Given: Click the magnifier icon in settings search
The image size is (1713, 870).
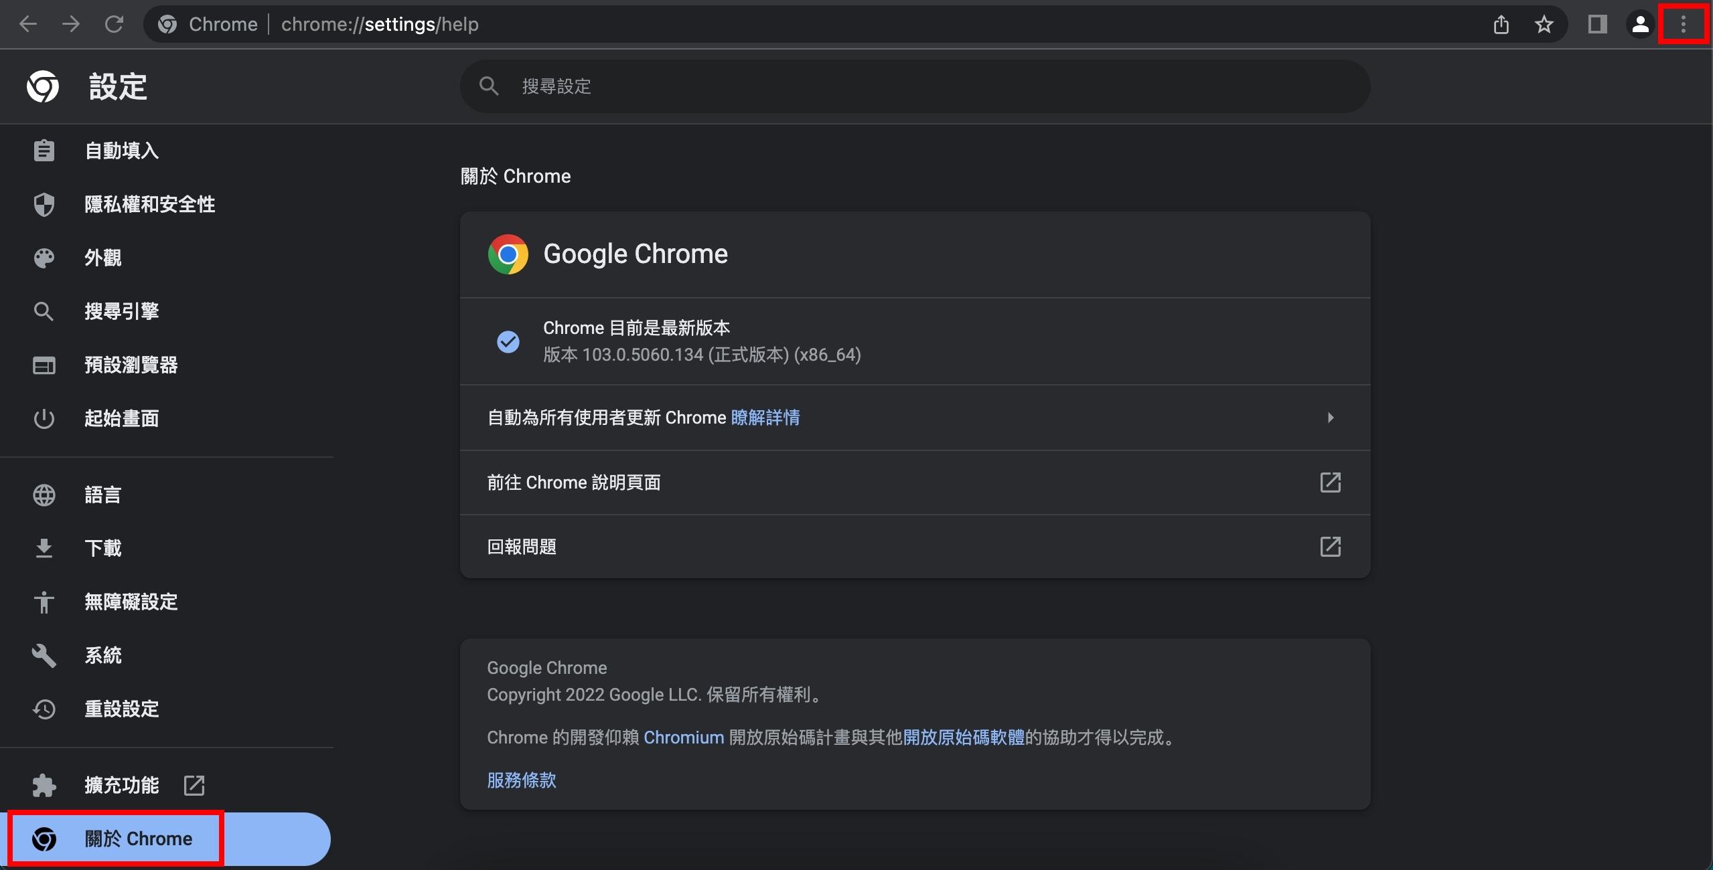Looking at the screenshot, I should click(x=489, y=86).
